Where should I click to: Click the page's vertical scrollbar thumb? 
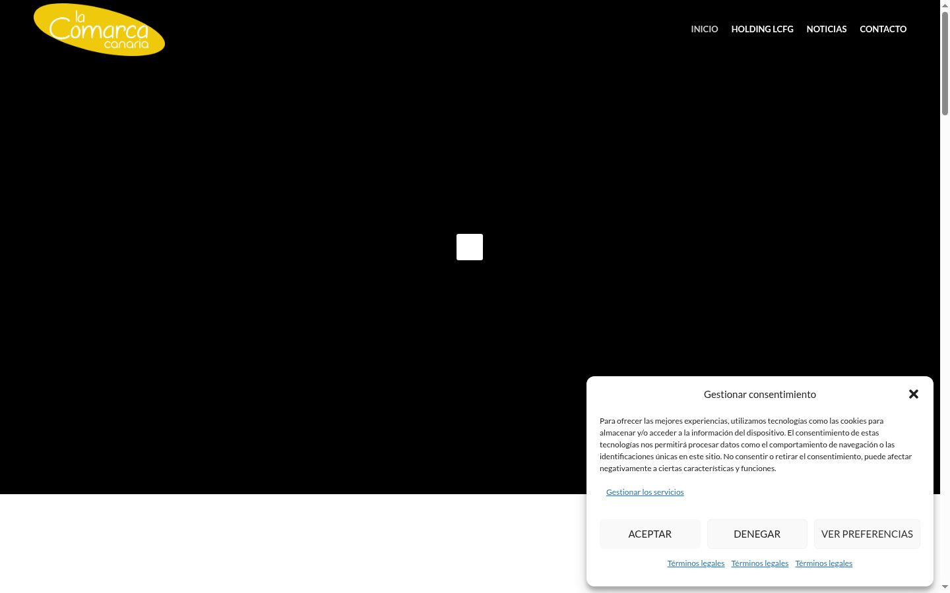pos(945,63)
